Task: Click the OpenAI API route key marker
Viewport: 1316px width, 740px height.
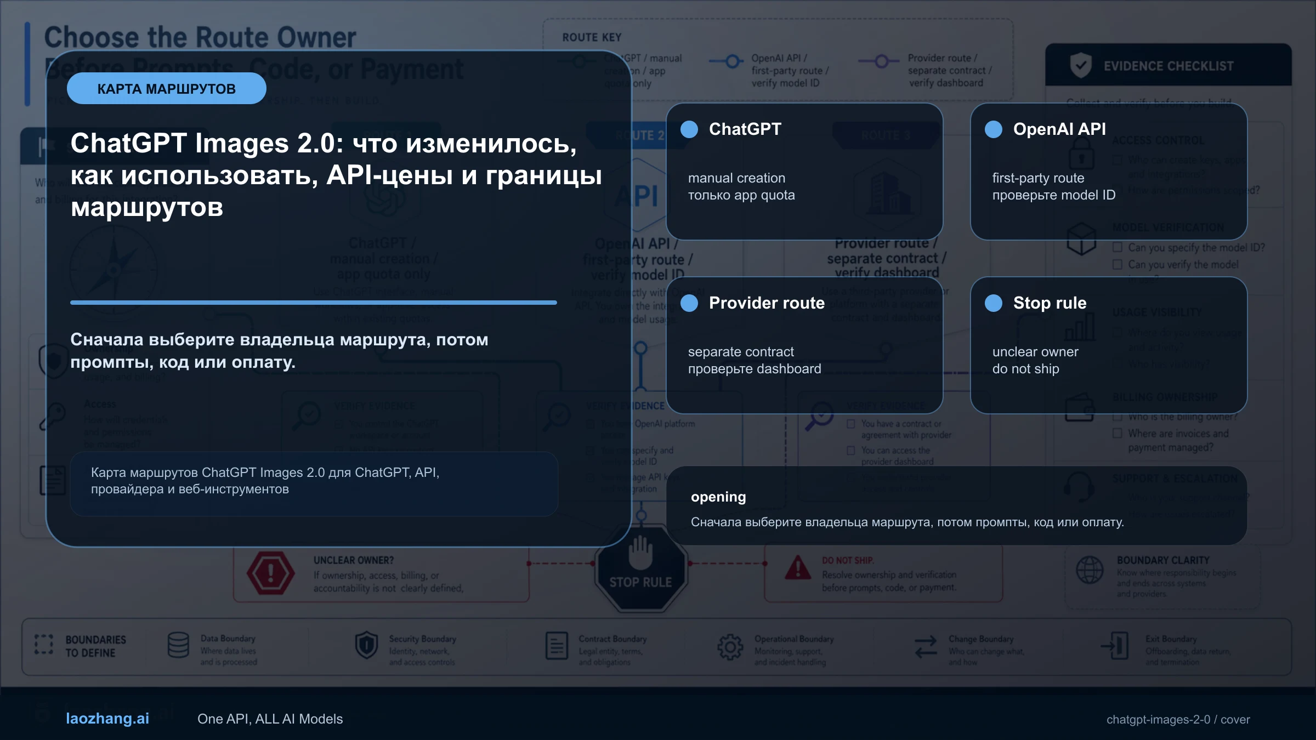Action: click(x=732, y=61)
